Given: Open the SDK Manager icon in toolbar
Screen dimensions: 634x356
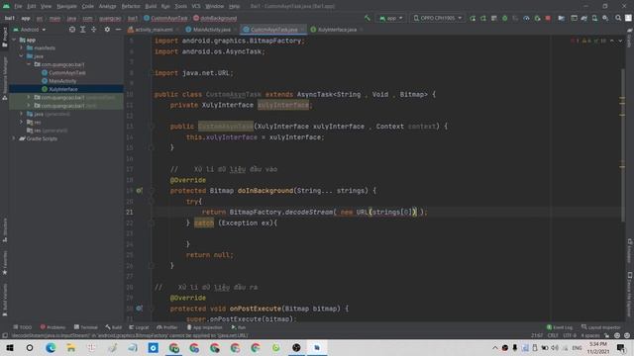Looking at the screenshot, I should point(605,18).
